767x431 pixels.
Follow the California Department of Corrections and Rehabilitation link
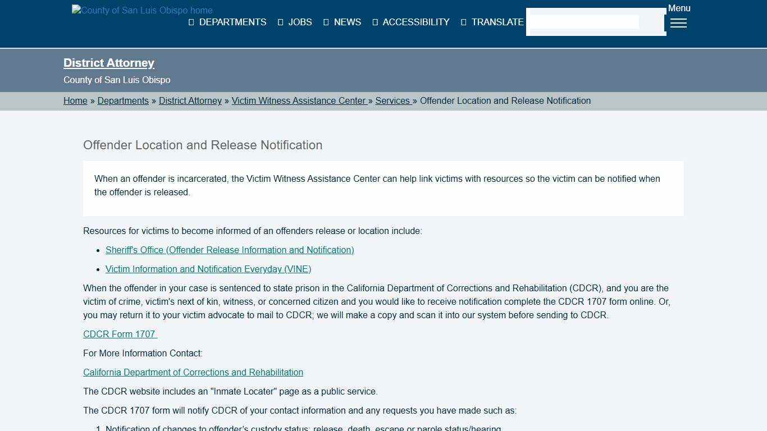(193, 373)
